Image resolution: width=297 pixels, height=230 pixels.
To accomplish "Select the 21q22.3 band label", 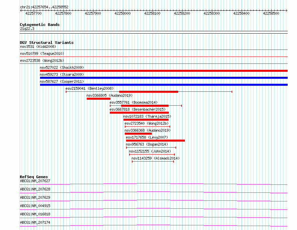I will 27,29.
